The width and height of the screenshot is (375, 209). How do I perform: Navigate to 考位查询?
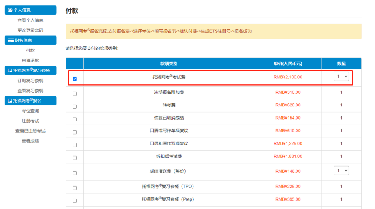click(x=30, y=111)
